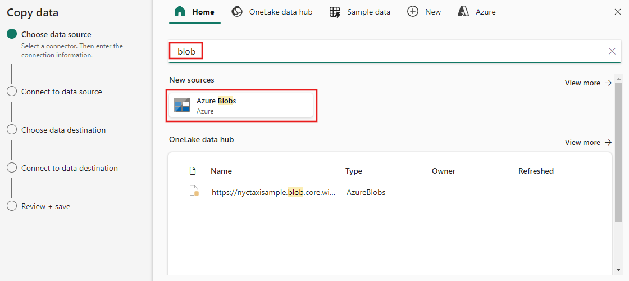View more OneLake data hub items
This screenshot has width=629, height=281.
(588, 143)
